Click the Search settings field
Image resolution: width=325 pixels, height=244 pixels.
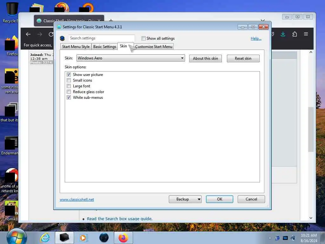pyautogui.click(x=102, y=38)
